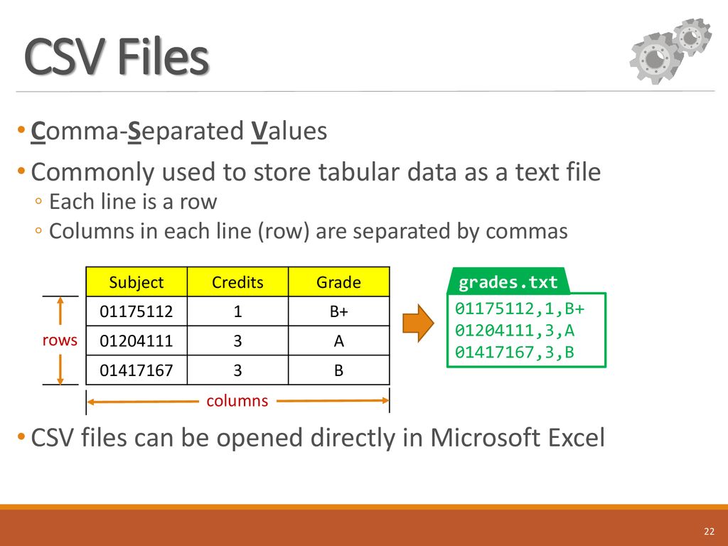
Task: Click the Subject column header
Action: 136,282
